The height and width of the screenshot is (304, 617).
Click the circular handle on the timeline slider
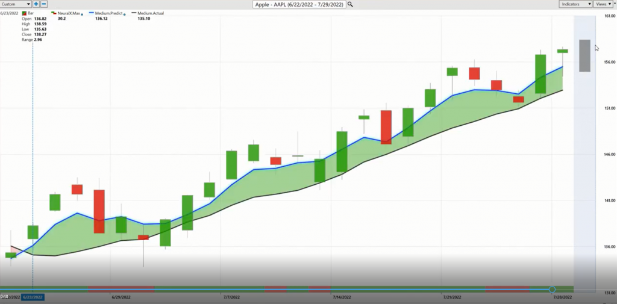point(552,290)
